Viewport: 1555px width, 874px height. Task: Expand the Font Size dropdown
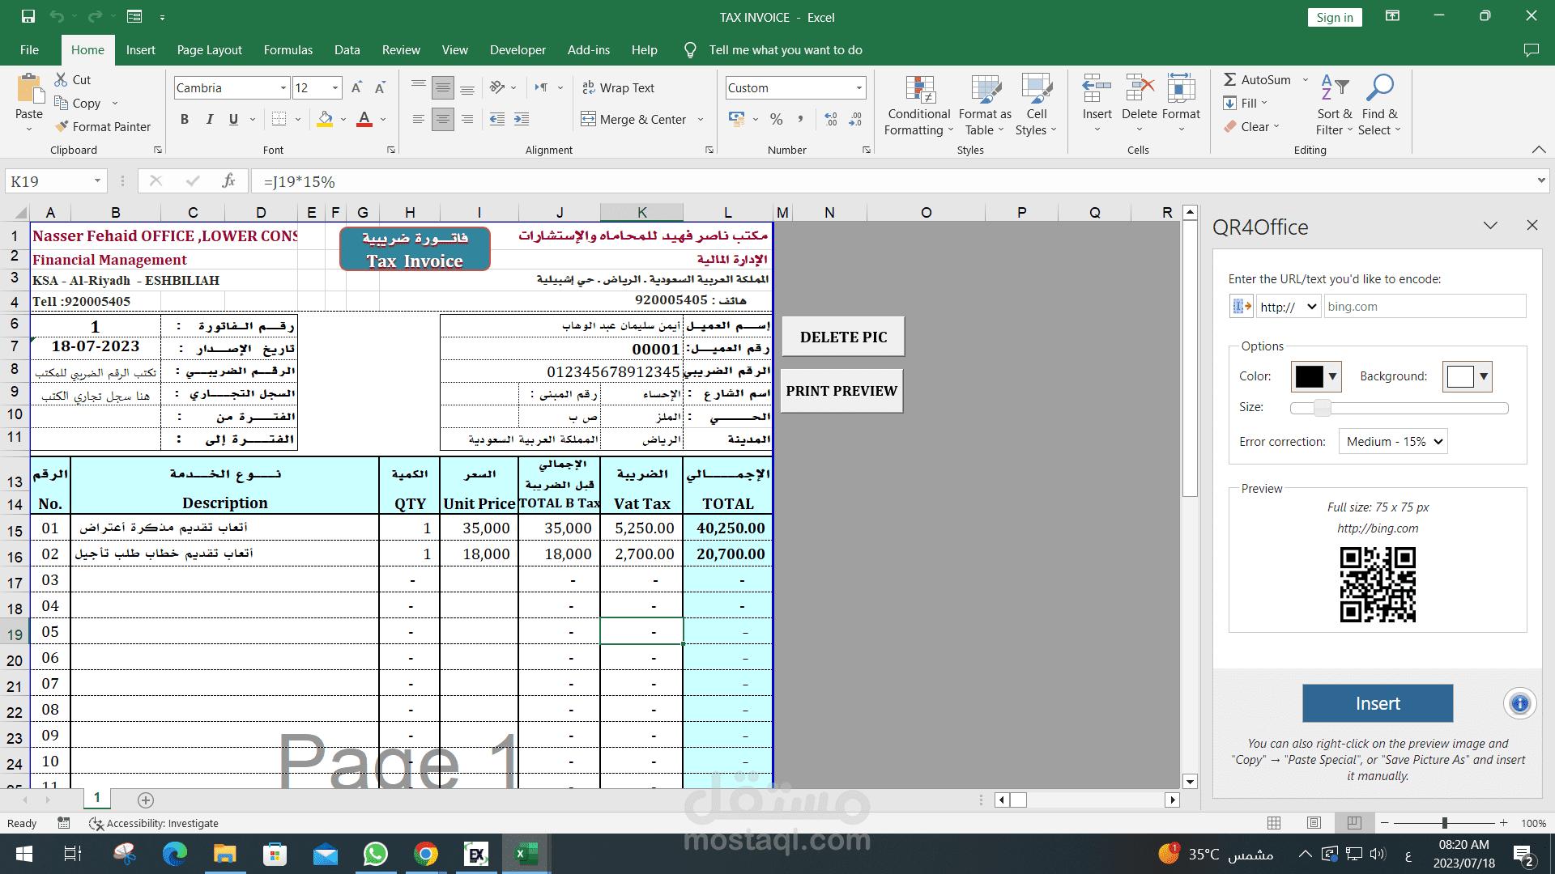click(334, 87)
